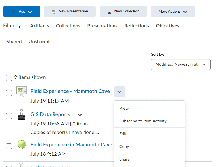
Task: Click the presentation icon beside Field Experience - Mammoth Cave
Action: (22, 92)
